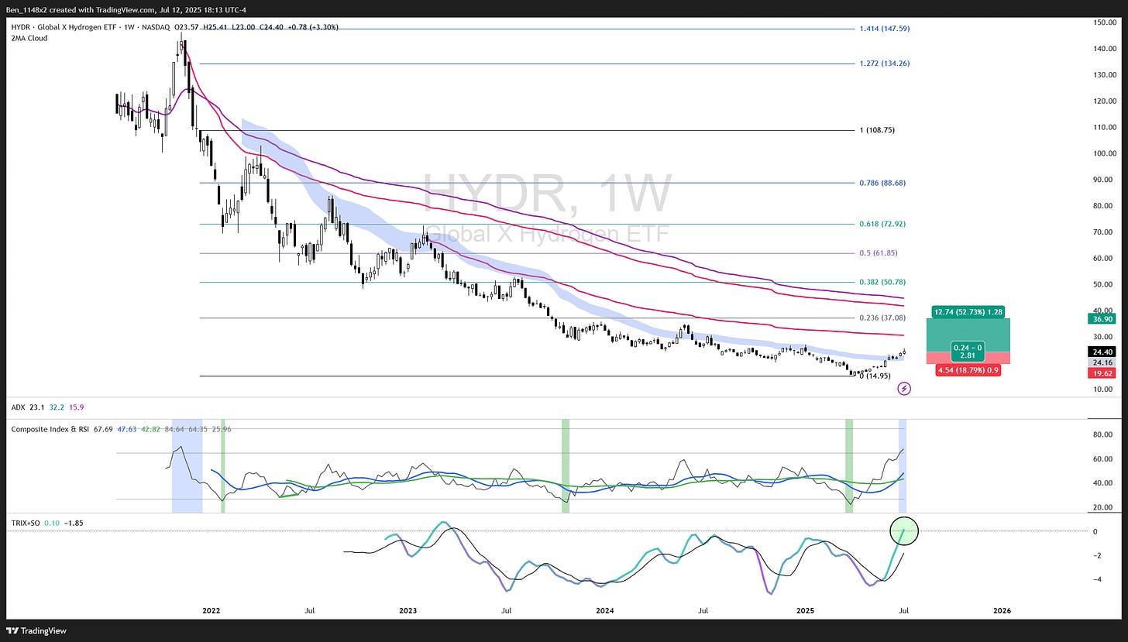Viewport: 1128px width, 642px height.
Task: Click the red 19.62 price axis tag
Action: (x=1102, y=373)
